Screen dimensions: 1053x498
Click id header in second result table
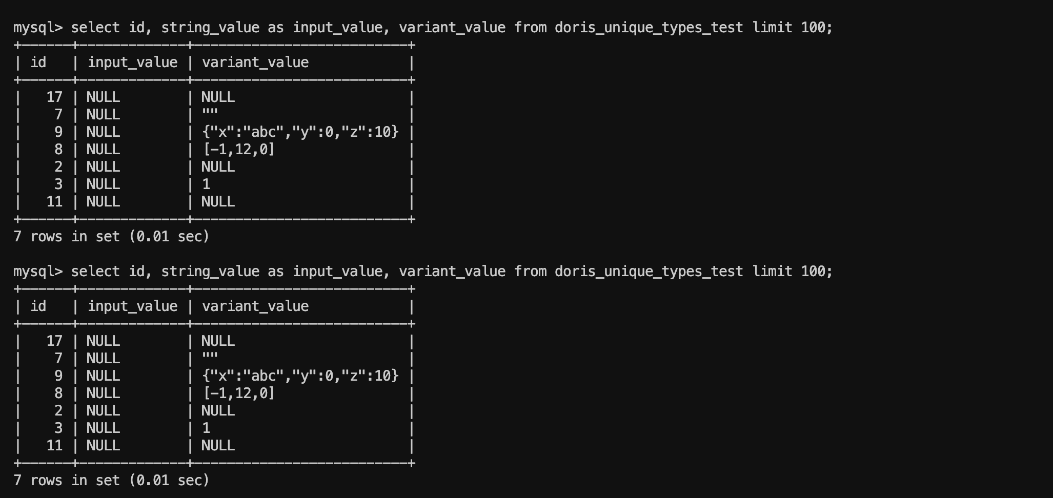click(x=38, y=306)
